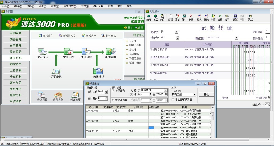Screen dimensions: 274x146
Task: Save voucher with 保存 icon
Action: (x=184, y=18)
